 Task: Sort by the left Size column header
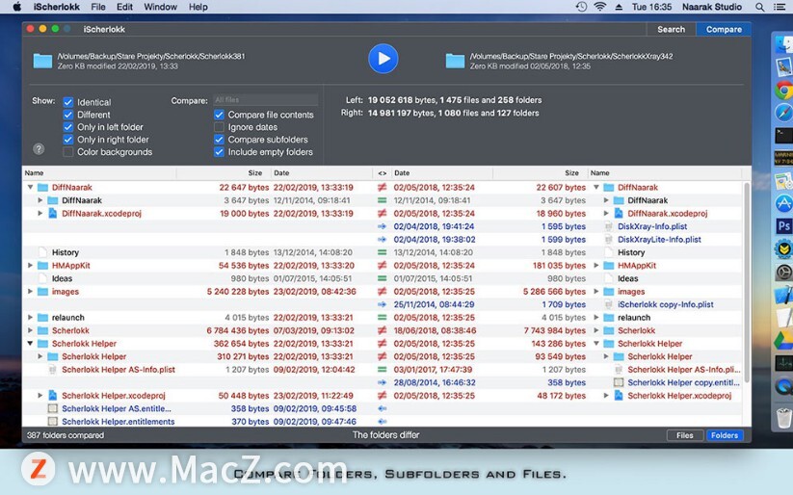click(223, 173)
